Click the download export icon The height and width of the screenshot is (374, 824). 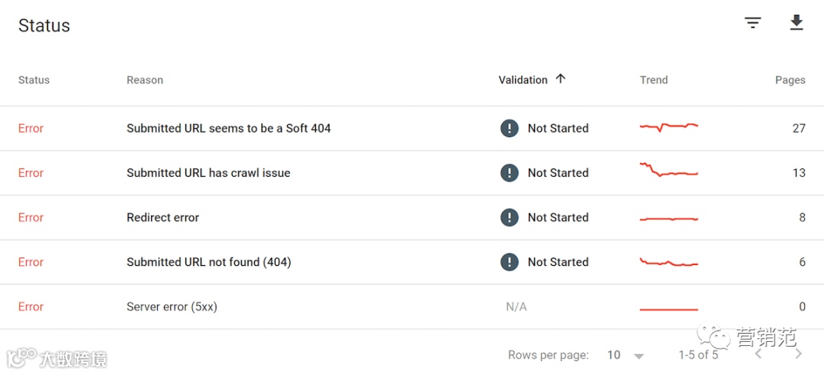797,24
